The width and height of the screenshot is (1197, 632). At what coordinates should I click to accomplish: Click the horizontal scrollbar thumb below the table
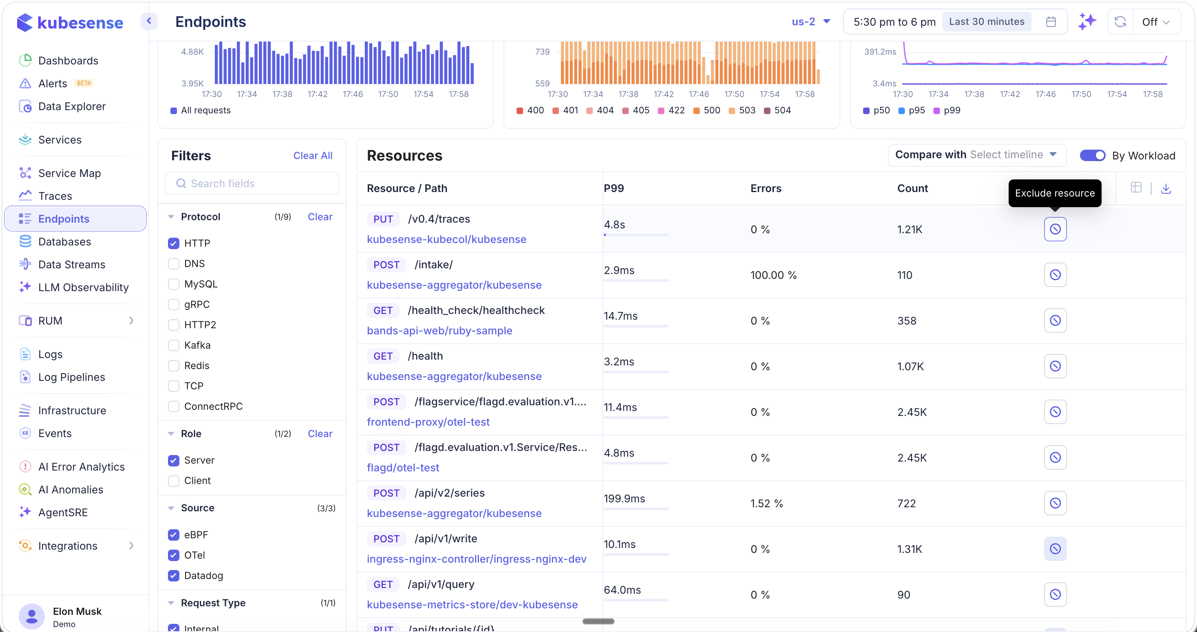click(x=598, y=621)
